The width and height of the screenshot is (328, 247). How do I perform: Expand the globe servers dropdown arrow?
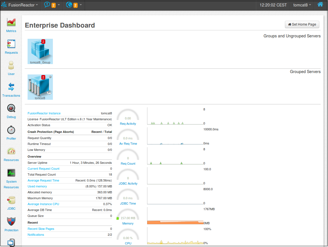81,5
